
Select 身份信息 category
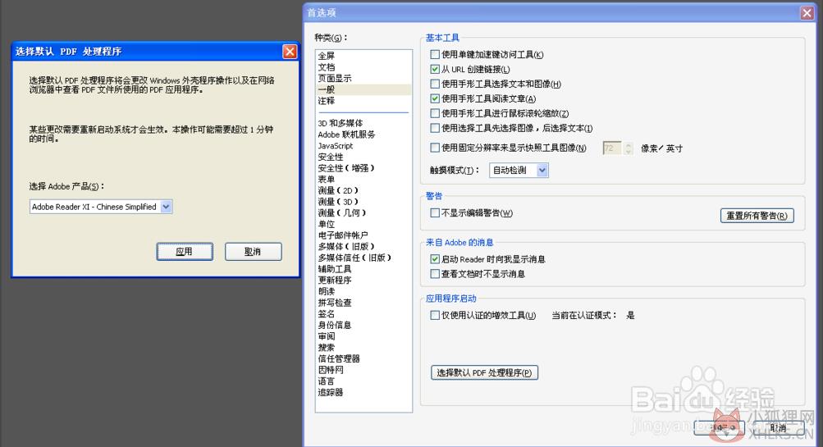pos(334,325)
